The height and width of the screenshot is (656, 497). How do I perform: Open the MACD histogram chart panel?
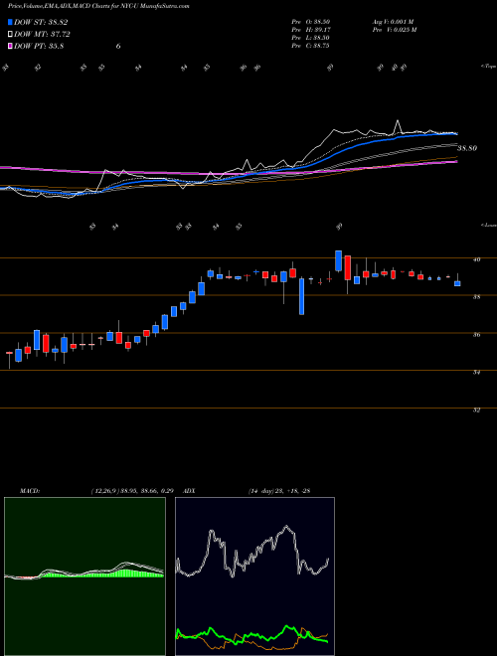coord(84,576)
